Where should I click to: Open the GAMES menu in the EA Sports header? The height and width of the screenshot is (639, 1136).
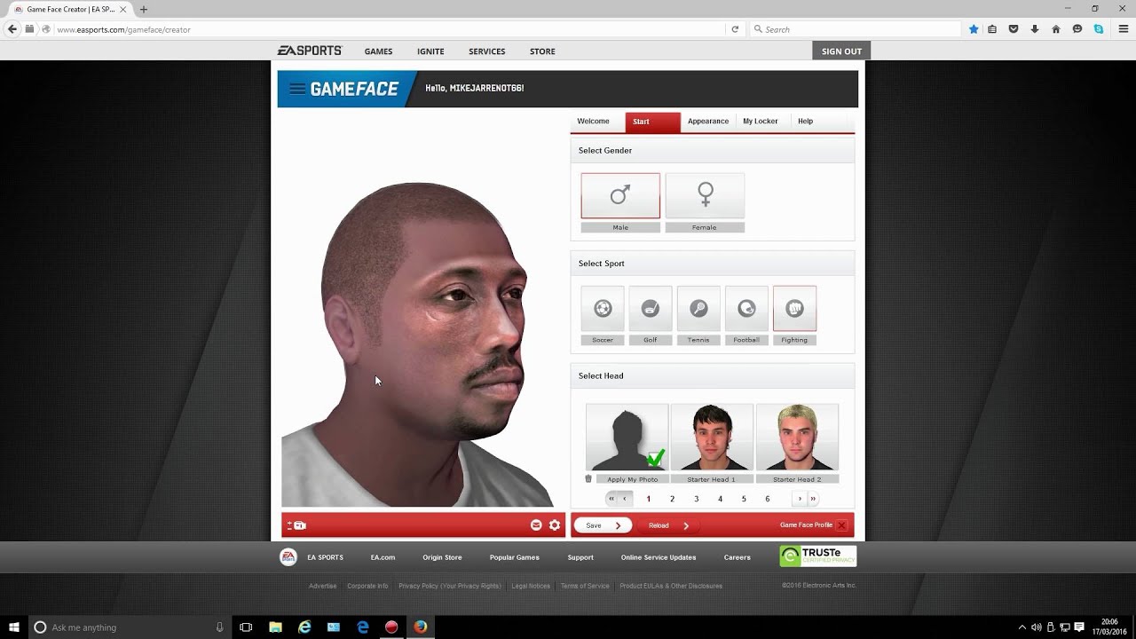[378, 51]
